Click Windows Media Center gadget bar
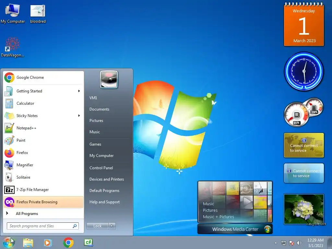The image size is (332, 249). coord(235,229)
